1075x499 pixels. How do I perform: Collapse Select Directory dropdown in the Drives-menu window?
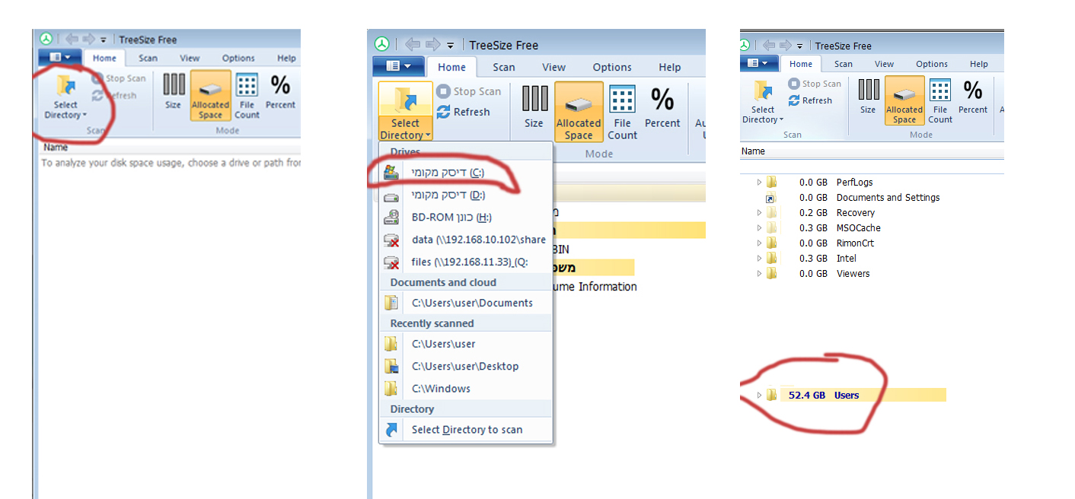click(x=406, y=112)
